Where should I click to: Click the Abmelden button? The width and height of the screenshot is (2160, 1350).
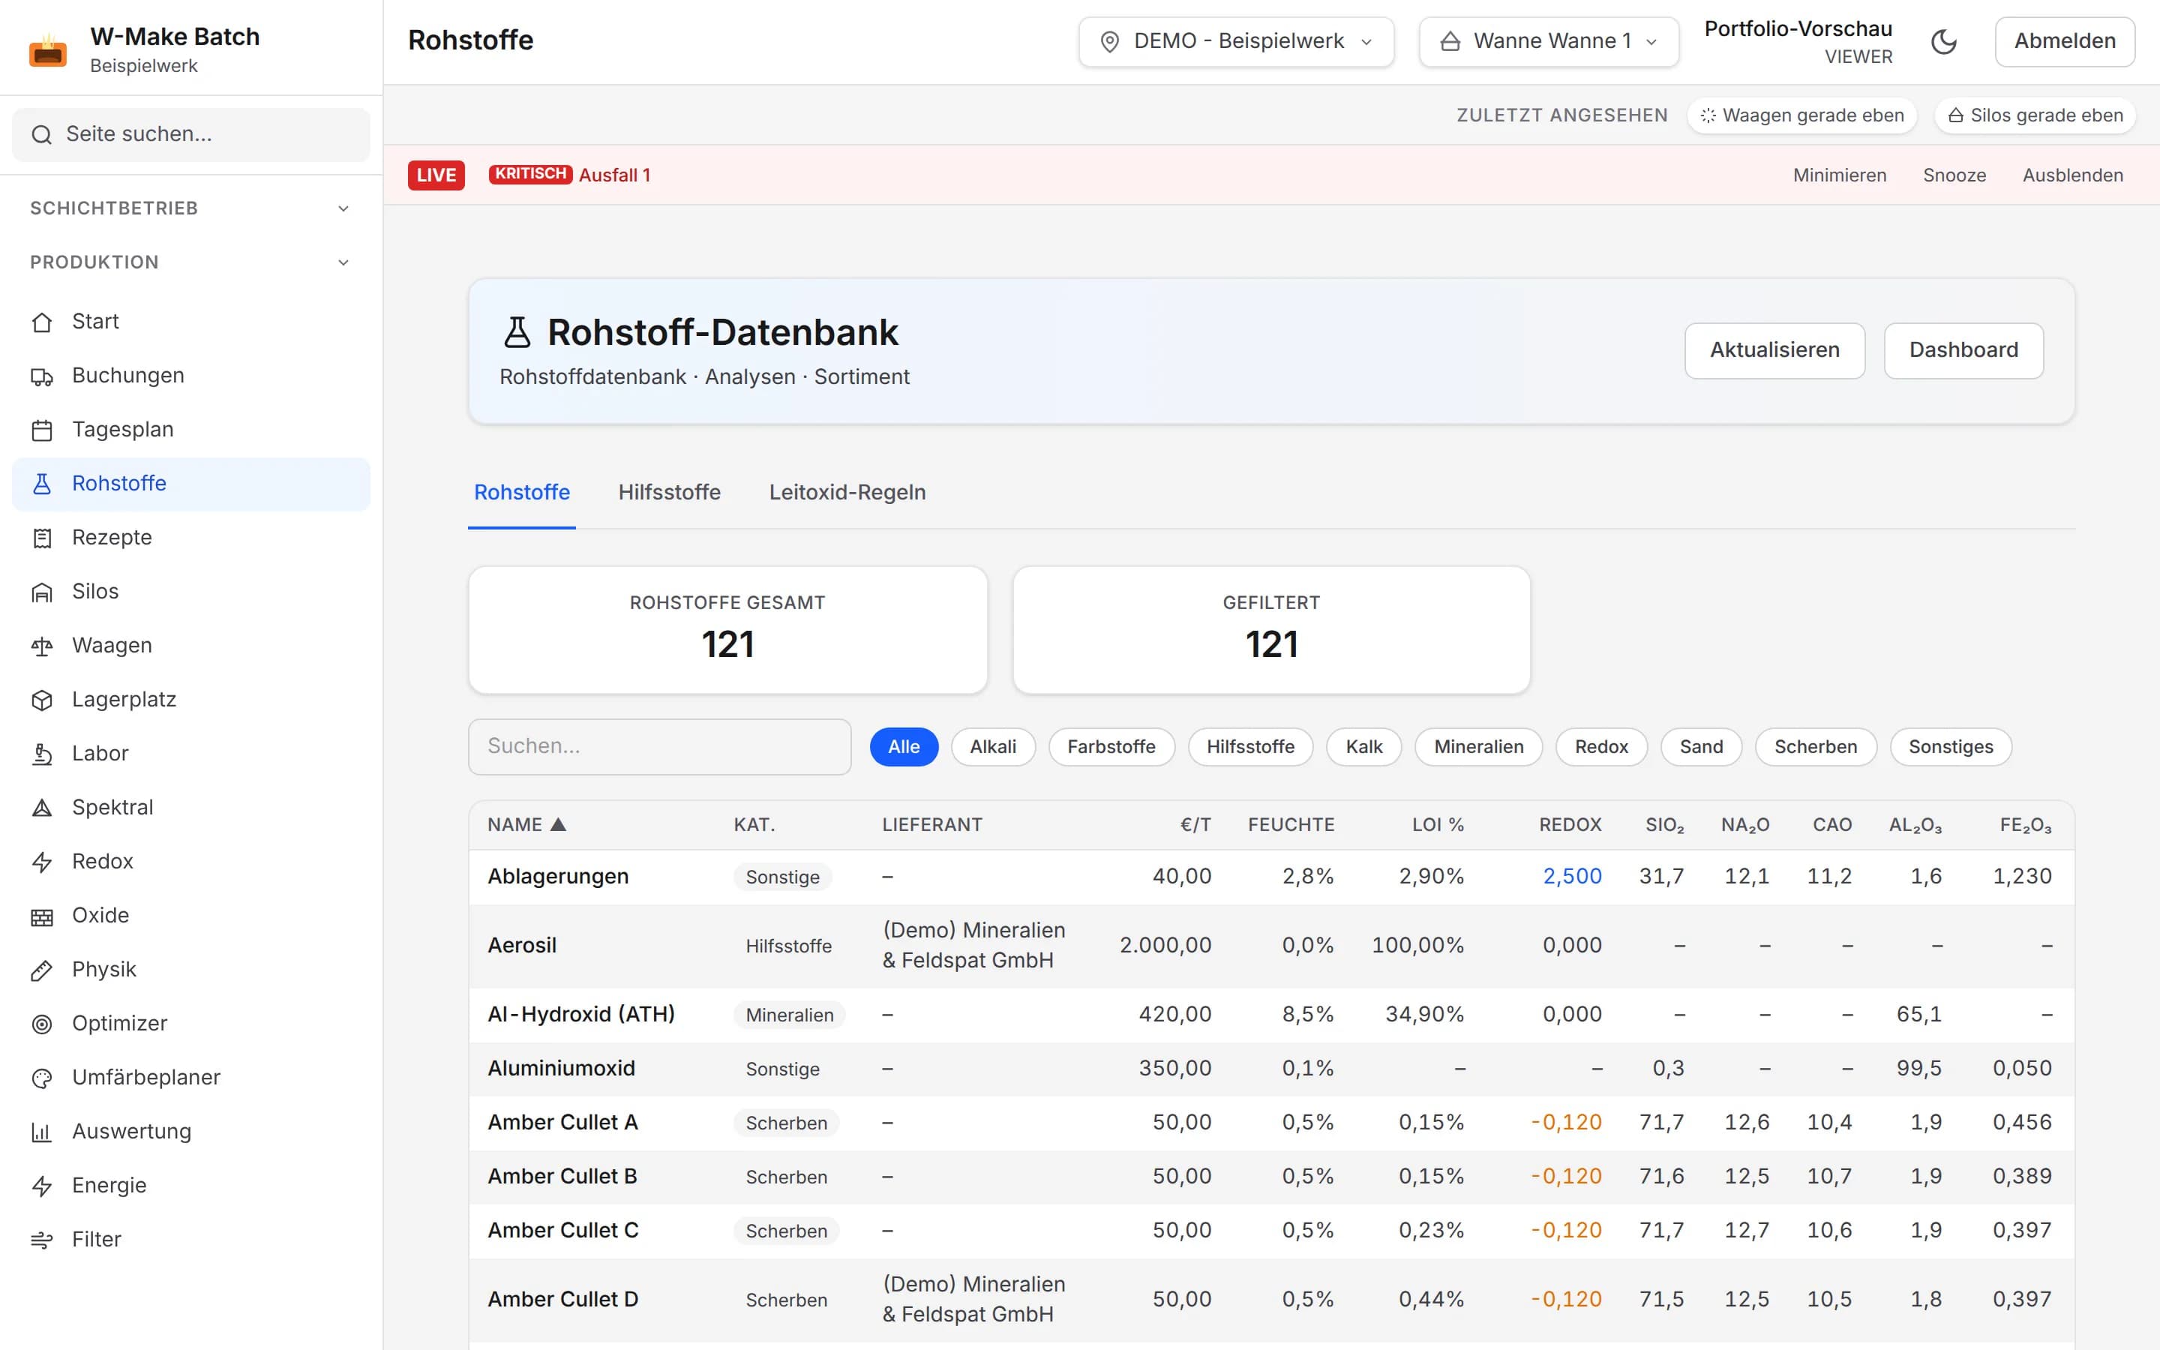click(2065, 41)
